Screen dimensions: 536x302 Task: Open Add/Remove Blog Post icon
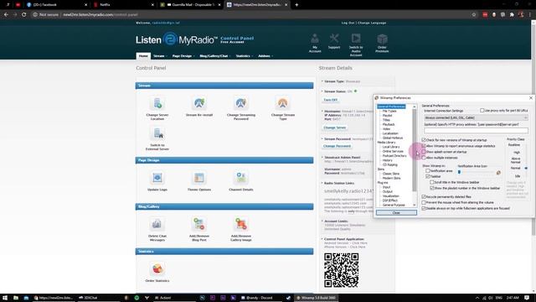[199, 224]
